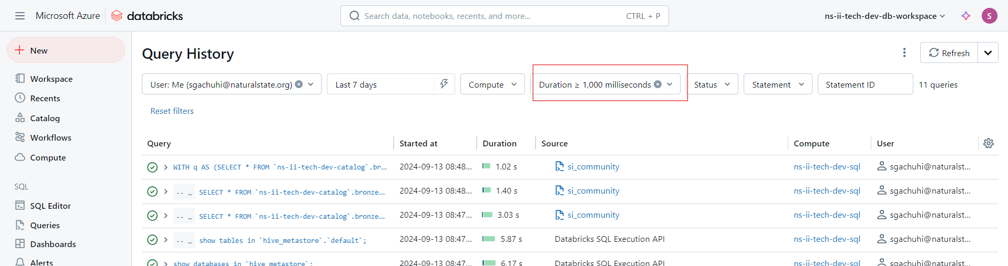Open Catalog in the sidebar
Image resolution: width=1008 pixels, height=266 pixels.
[x=45, y=118]
